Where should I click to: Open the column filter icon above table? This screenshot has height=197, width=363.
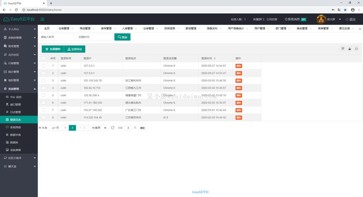pyautogui.click(x=343, y=48)
